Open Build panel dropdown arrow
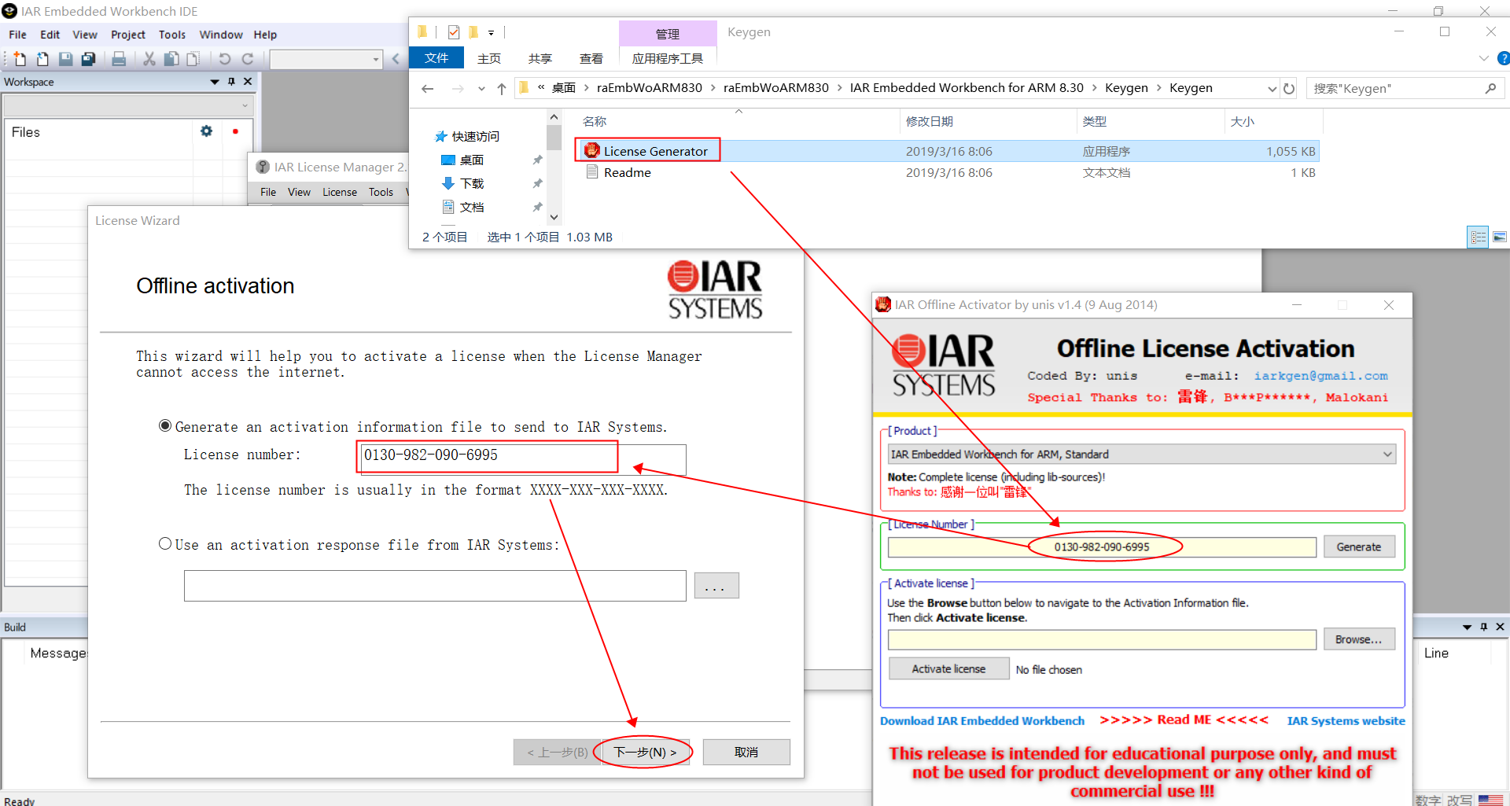 tap(1467, 627)
